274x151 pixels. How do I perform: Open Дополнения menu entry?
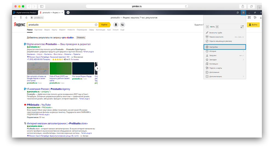pos(225,72)
